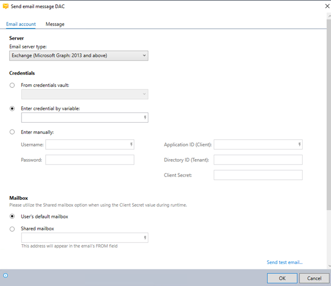Click the email envelope icon in title bar
The image size is (331, 286).
click(x=5, y=6)
